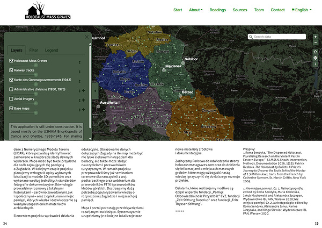Zoom in the map with plus
This screenshot has width=322, height=228.
coord(316,37)
